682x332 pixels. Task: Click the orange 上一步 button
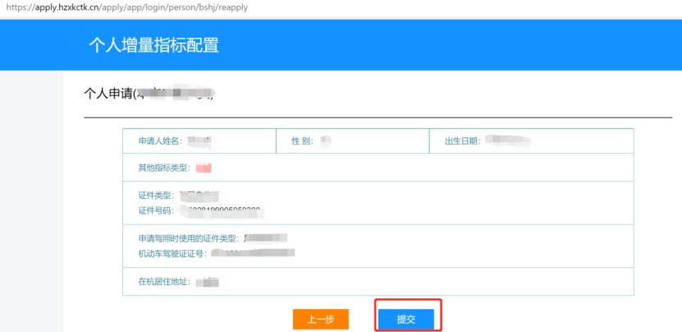[321, 319]
